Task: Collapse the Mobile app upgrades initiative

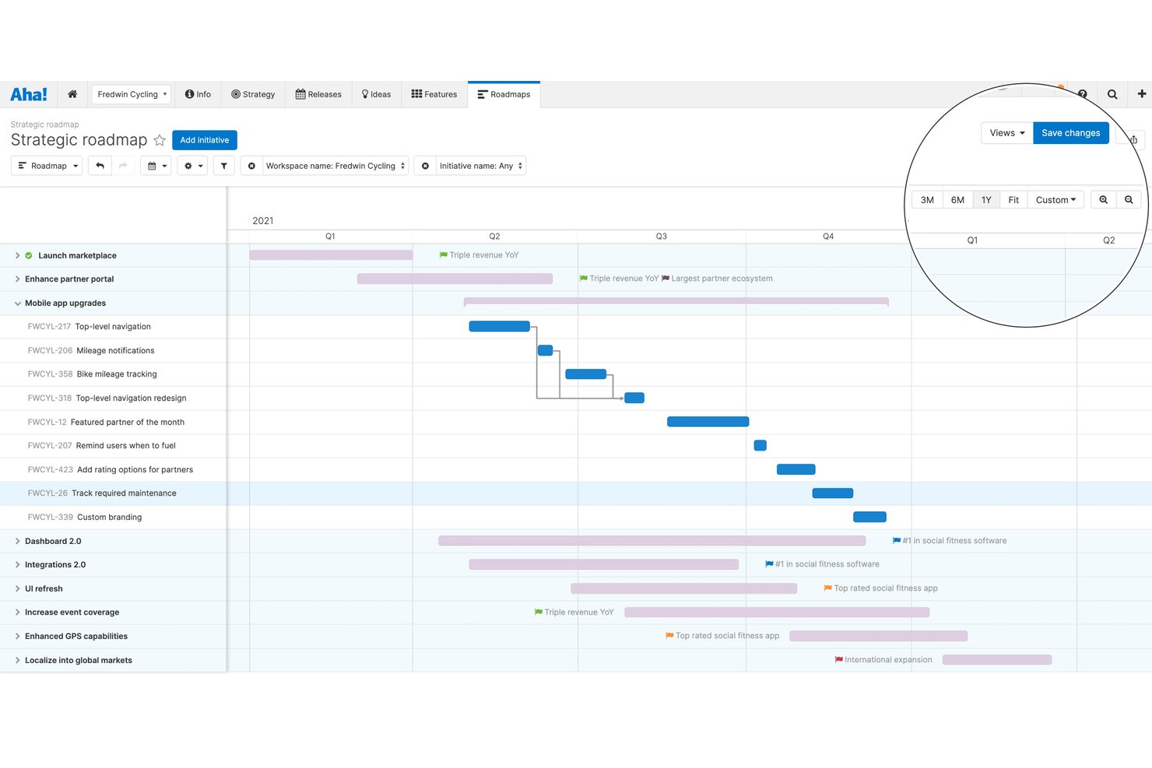Action: 17,303
